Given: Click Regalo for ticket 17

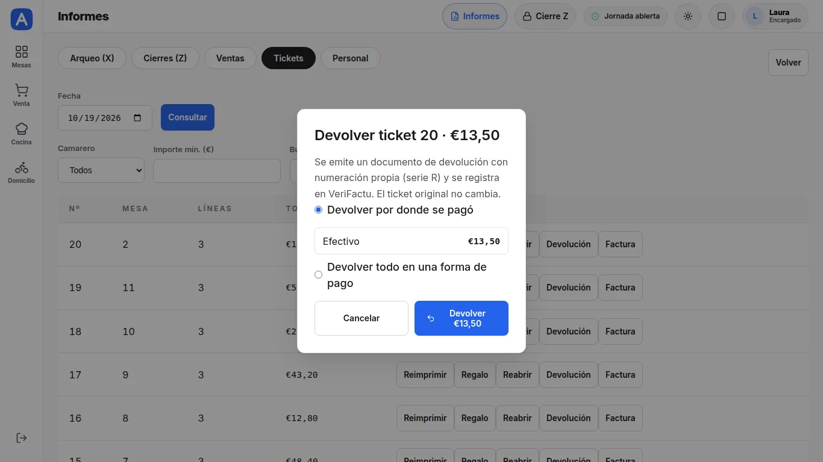Looking at the screenshot, I should (x=475, y=375).
